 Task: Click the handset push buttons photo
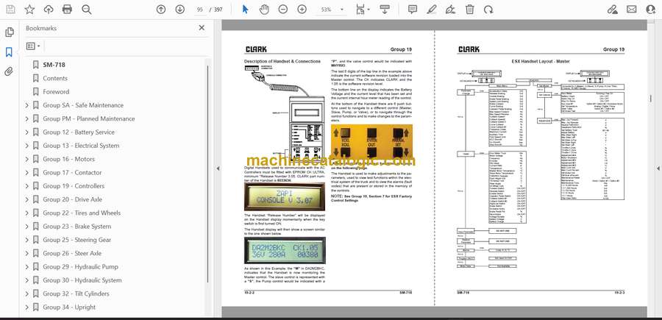371,141
